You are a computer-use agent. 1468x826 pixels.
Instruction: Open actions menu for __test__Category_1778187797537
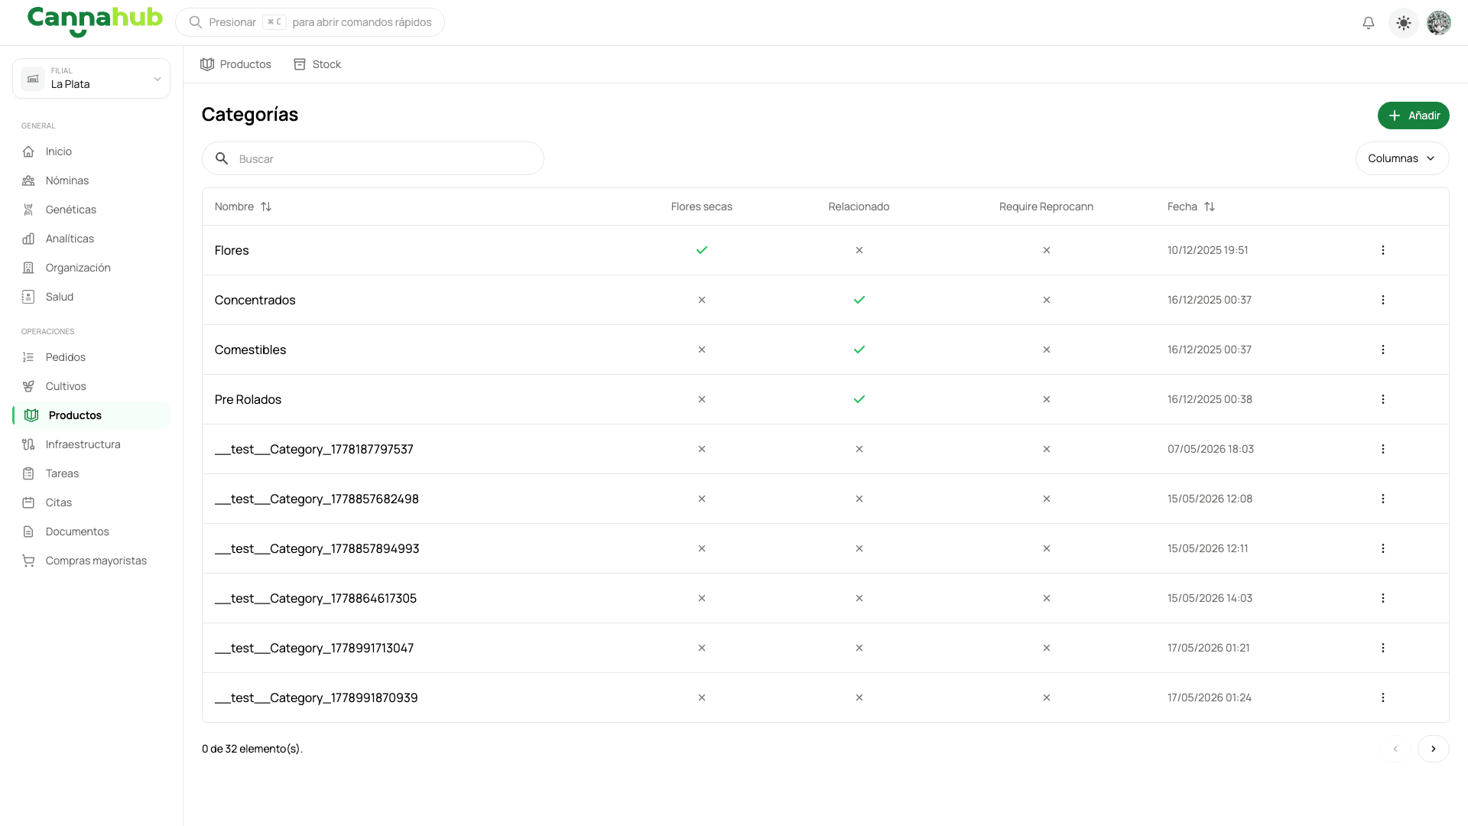1382,449
